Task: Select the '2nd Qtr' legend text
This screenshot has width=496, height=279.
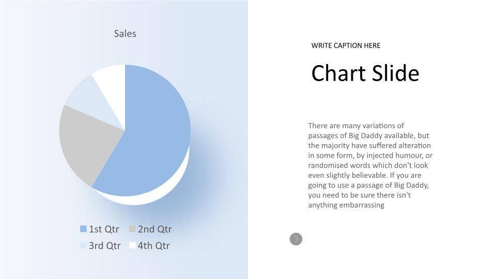Action: point(154,229)
